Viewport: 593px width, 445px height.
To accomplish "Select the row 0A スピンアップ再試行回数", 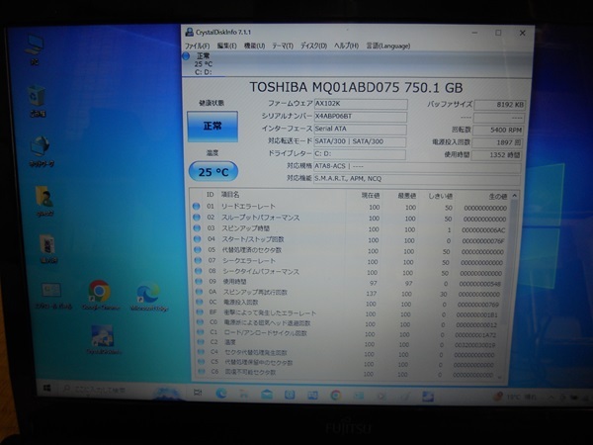I will click(x=350, y=294).
